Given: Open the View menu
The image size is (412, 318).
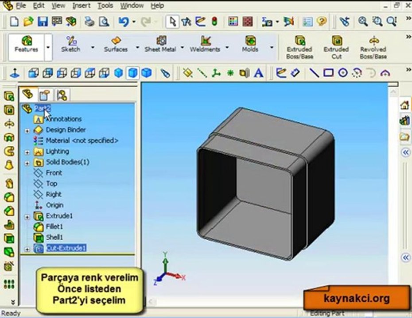Looking at the screenshot, I should pos(58,5).
